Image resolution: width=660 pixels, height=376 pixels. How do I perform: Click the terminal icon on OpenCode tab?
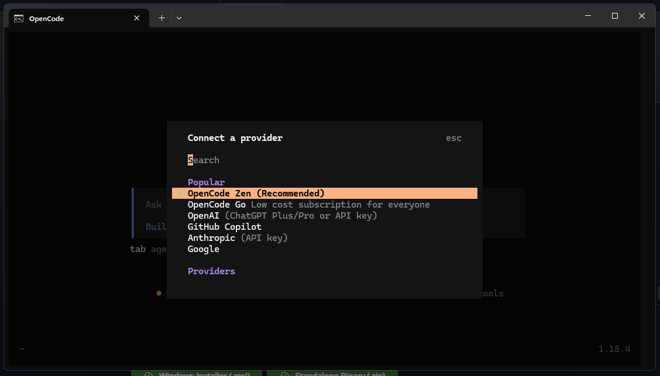click(x=19, y=19)
